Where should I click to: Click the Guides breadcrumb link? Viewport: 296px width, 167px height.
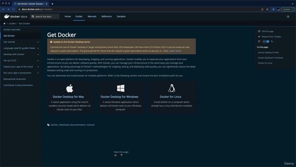pyautogui.click(x=12, y=24)
